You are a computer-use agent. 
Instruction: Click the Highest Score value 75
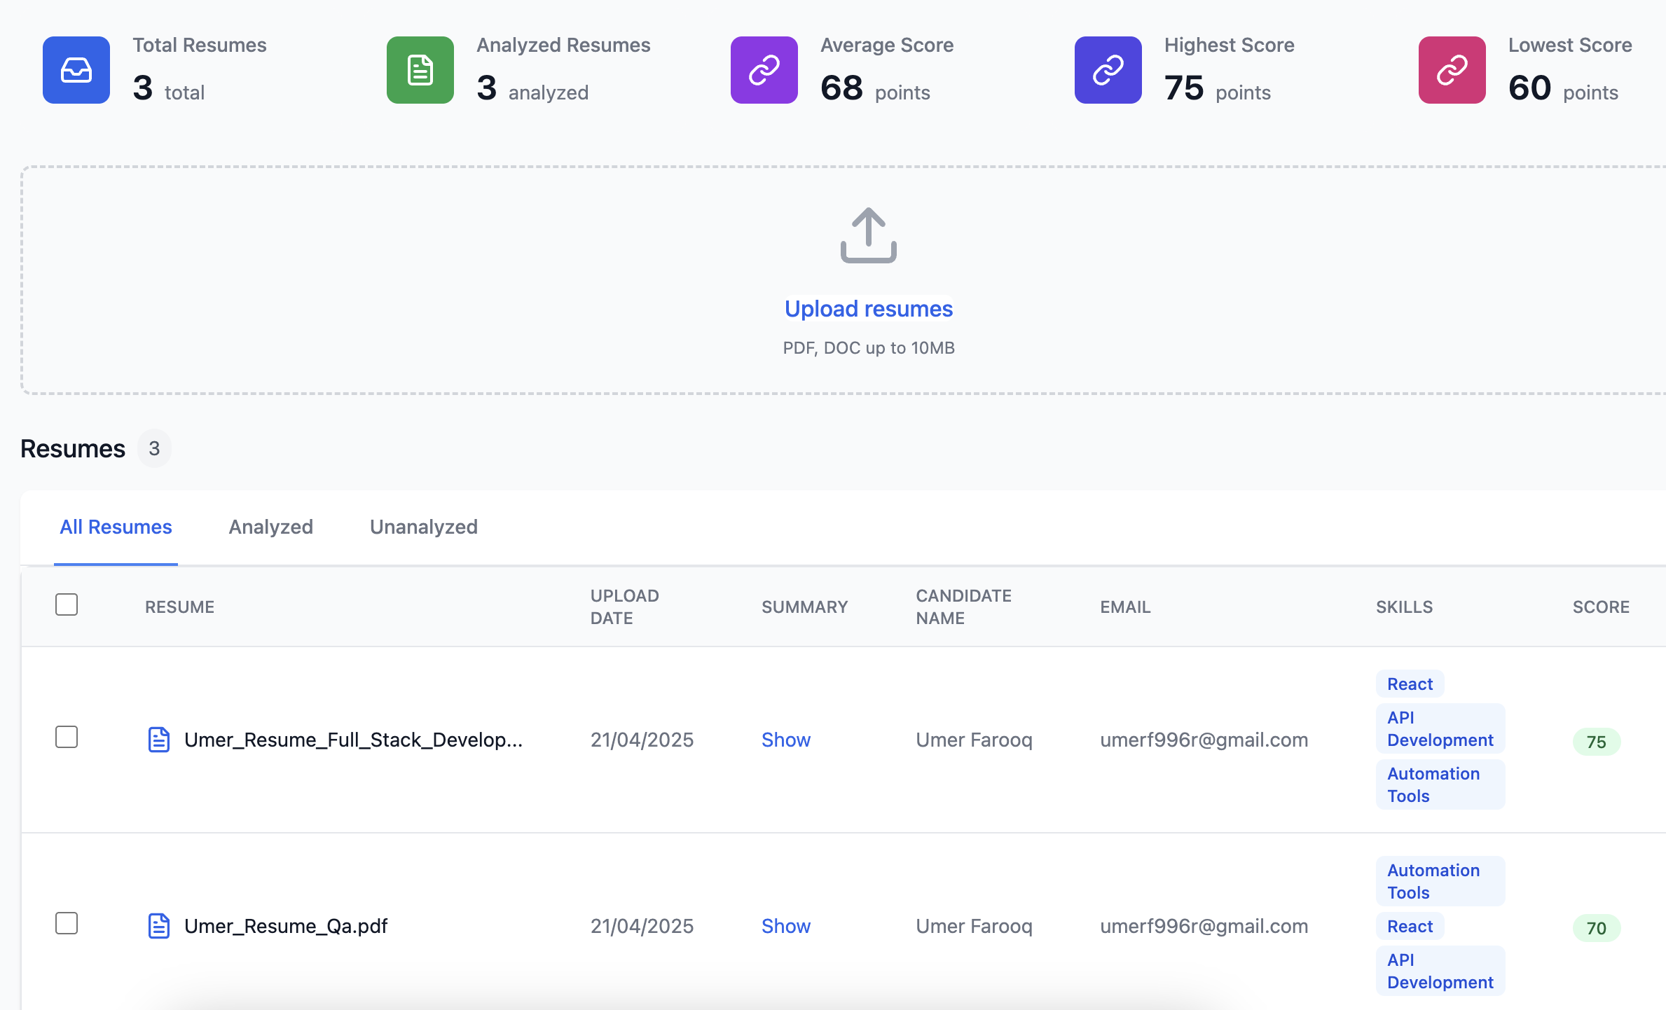click(1184, 88)
